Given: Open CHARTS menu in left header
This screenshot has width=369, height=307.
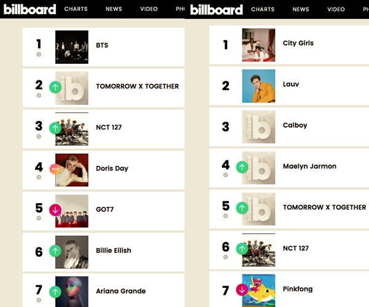Looking at the screenshot, I should [75, 9].
